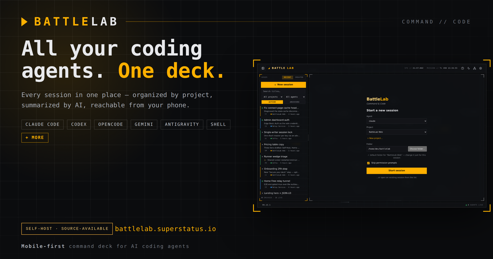
Task: Click the 3 AGENTS LIVE status
Action: [475, 205]
